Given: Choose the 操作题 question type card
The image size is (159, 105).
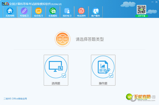Looking at the screenshot, I should [x=103, y=70].
